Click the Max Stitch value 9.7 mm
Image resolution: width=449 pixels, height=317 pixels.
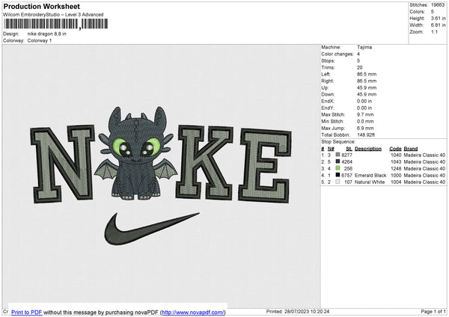pyautogui.click(x=365, y=114)
